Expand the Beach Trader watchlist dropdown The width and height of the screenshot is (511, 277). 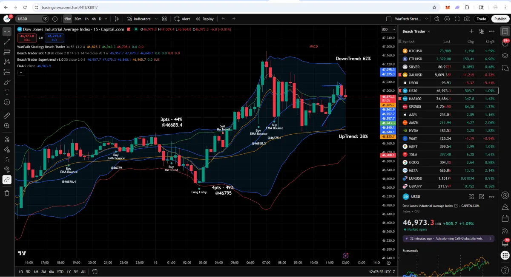(416, 31)
